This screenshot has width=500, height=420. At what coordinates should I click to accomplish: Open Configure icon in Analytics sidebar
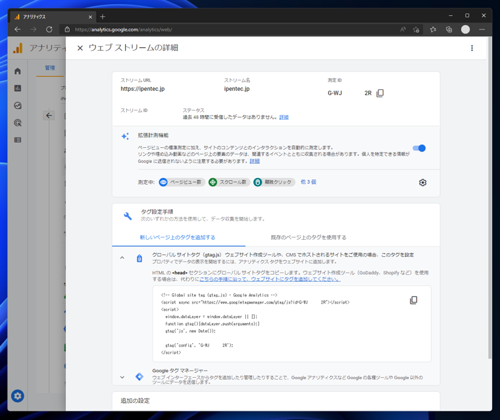[x=18, y=140]
